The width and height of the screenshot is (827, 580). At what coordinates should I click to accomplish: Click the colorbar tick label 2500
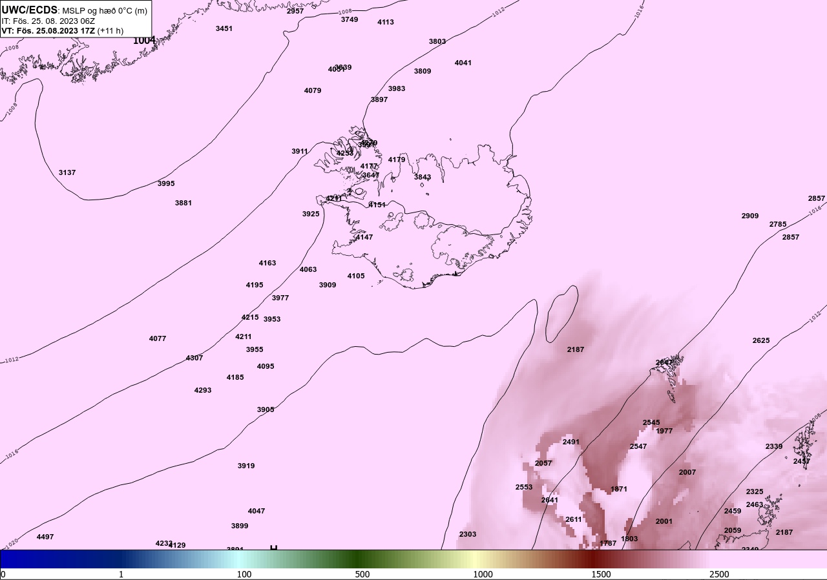[719, 574]
